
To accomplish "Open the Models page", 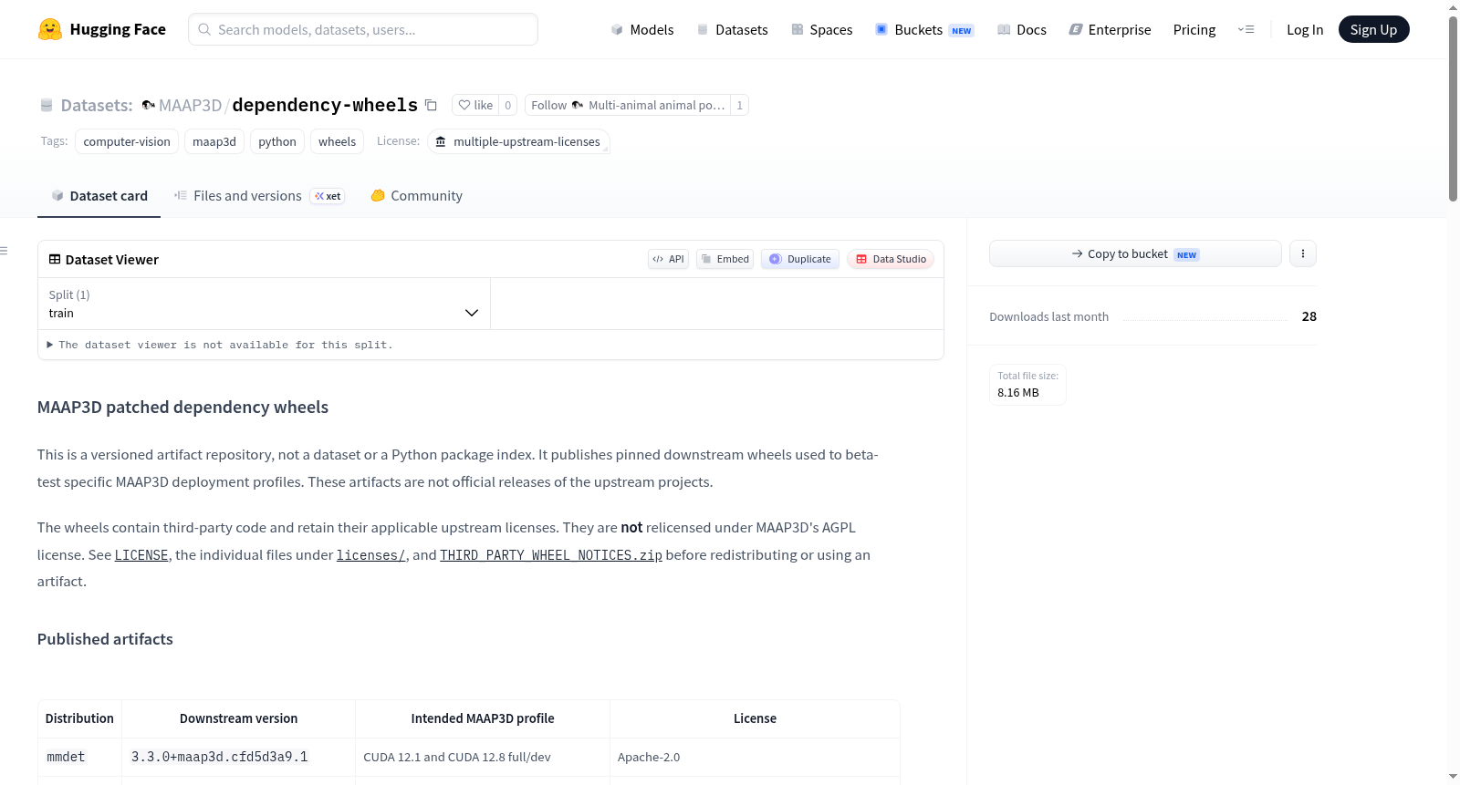I will pos(642,29).
